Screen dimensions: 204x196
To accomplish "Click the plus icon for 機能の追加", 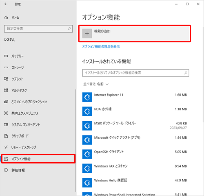I will pos(87,33).
